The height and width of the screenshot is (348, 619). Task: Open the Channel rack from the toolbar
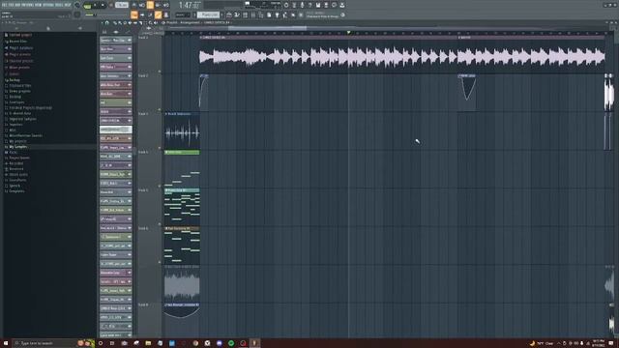245,15
